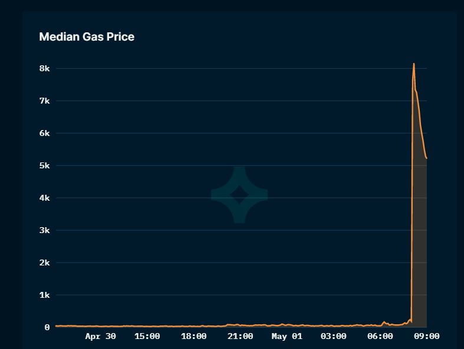This screenshot has width=464, height=349.
Task: Click the 5k y-axis label
Action: click(x=45, y=166)
